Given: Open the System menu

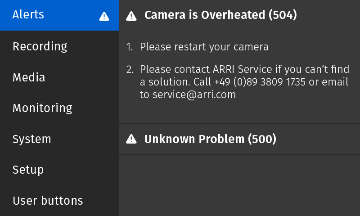Looking at the screenshot, I should tap(31, 139).
